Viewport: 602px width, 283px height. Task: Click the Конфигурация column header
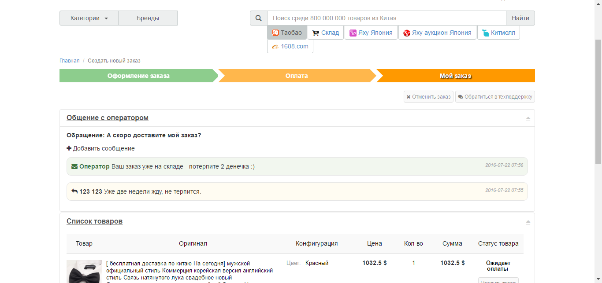[x=316, y=243]
